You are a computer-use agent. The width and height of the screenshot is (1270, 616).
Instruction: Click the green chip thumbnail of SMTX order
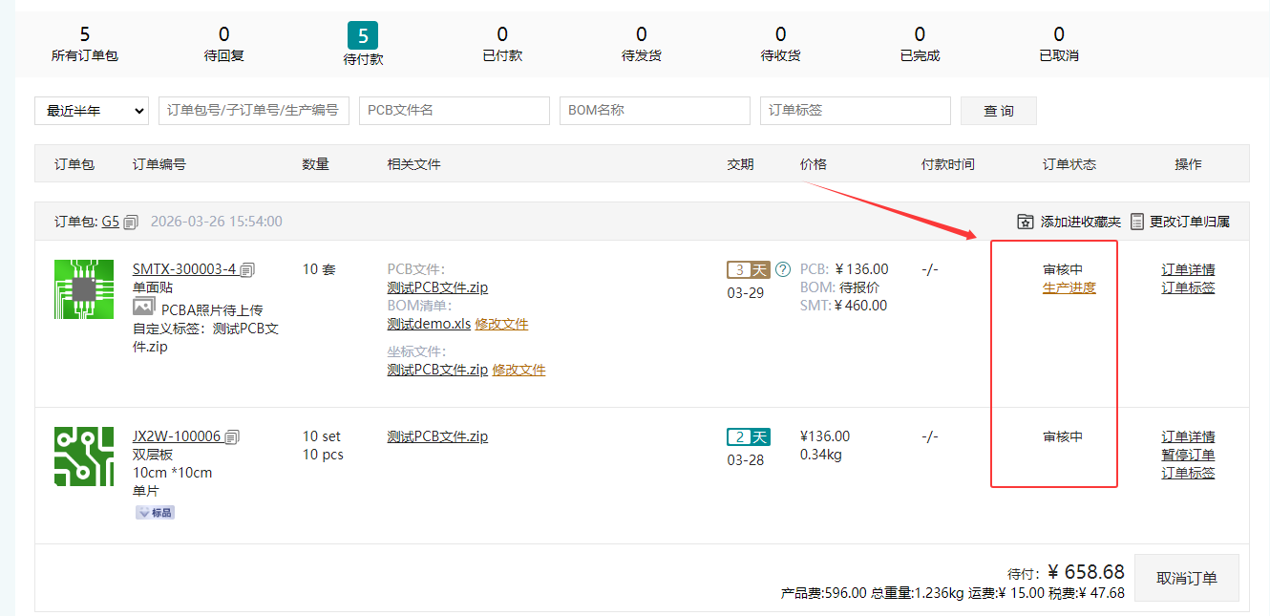(84, 289)
